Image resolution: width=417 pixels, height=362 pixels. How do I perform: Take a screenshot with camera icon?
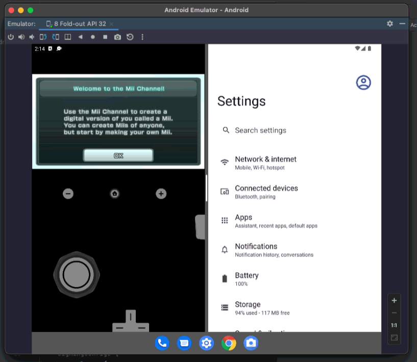117,37
